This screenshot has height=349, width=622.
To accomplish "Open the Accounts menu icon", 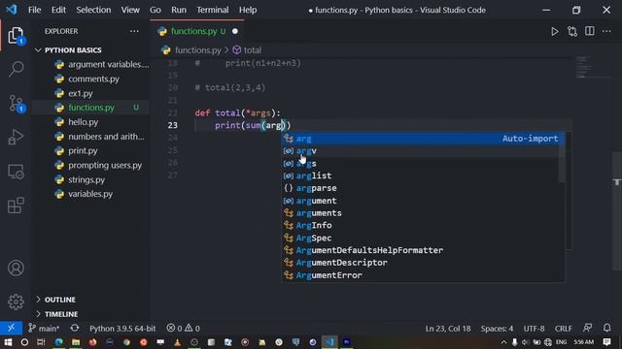I will click(x=16, y=268).
